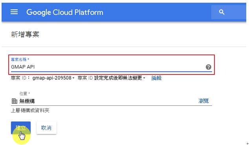Click the organization building icon
The width and height of the screenshot is (249, 145).
click(x=15, y=101)
